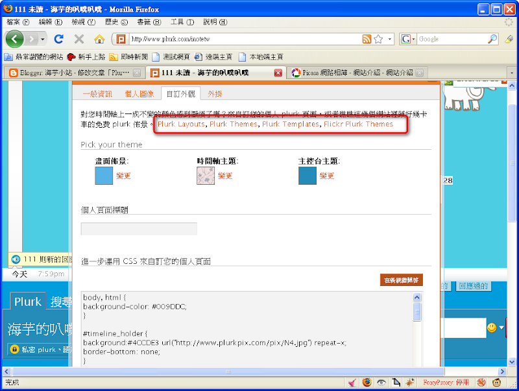This screenshot has width=519, height=391.
Task: Reload the current page
Action: (x=59, y=39)
